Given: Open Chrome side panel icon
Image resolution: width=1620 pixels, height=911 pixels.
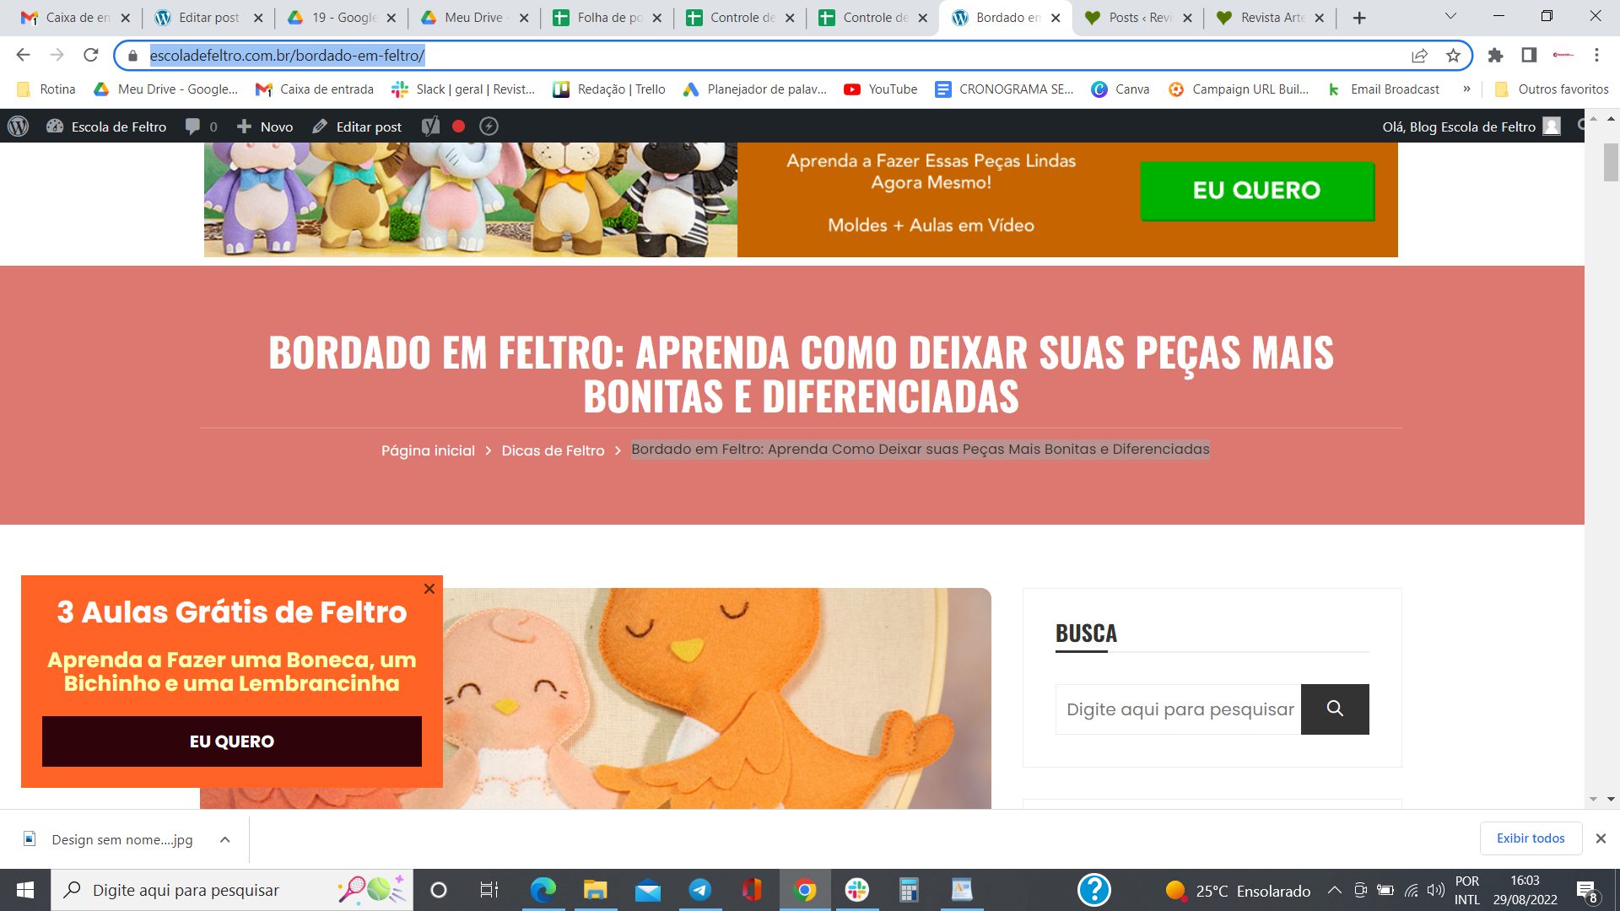Looking at the screenshot, I should [1529, 55].
